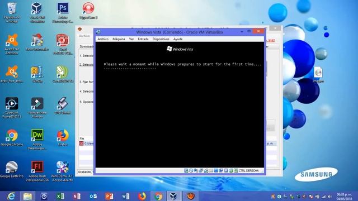Click 'Grabando' status text in background window
This screenshot has width=358, height=201.
point(86,172)
